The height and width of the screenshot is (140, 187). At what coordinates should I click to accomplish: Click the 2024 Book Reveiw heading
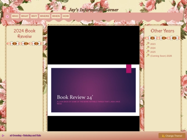coord(25,34)
